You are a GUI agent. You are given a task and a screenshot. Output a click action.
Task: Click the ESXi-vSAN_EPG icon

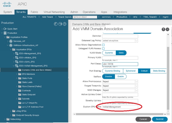[x=17, y=62]
